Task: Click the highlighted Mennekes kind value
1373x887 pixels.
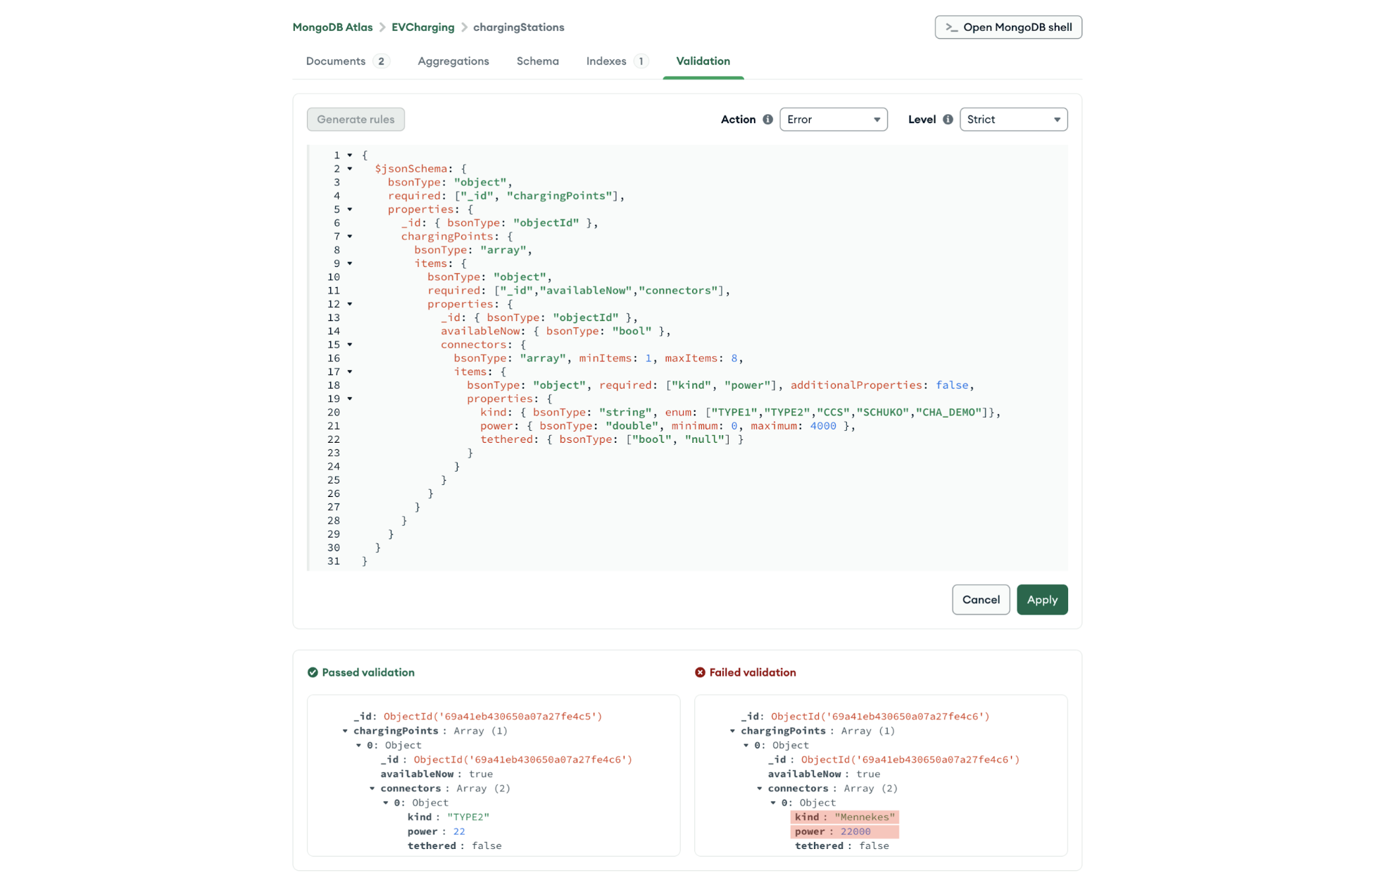Action: coord(865,817)
